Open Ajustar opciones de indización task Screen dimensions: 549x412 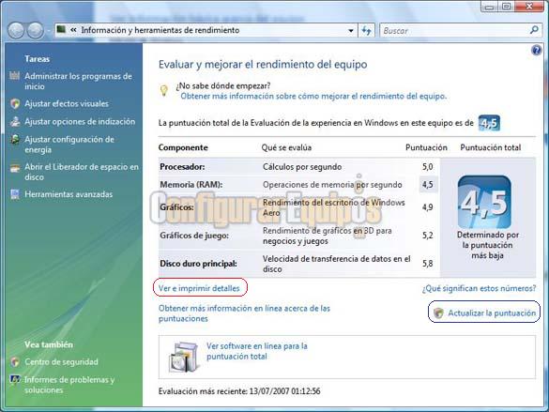pos(80,121)
